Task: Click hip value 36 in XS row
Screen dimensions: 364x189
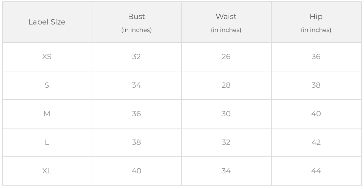Action: point(316,57)
